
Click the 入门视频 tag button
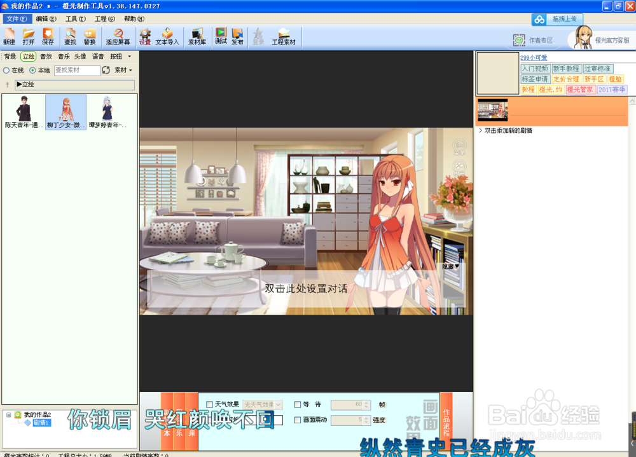[x=535, y=69]
